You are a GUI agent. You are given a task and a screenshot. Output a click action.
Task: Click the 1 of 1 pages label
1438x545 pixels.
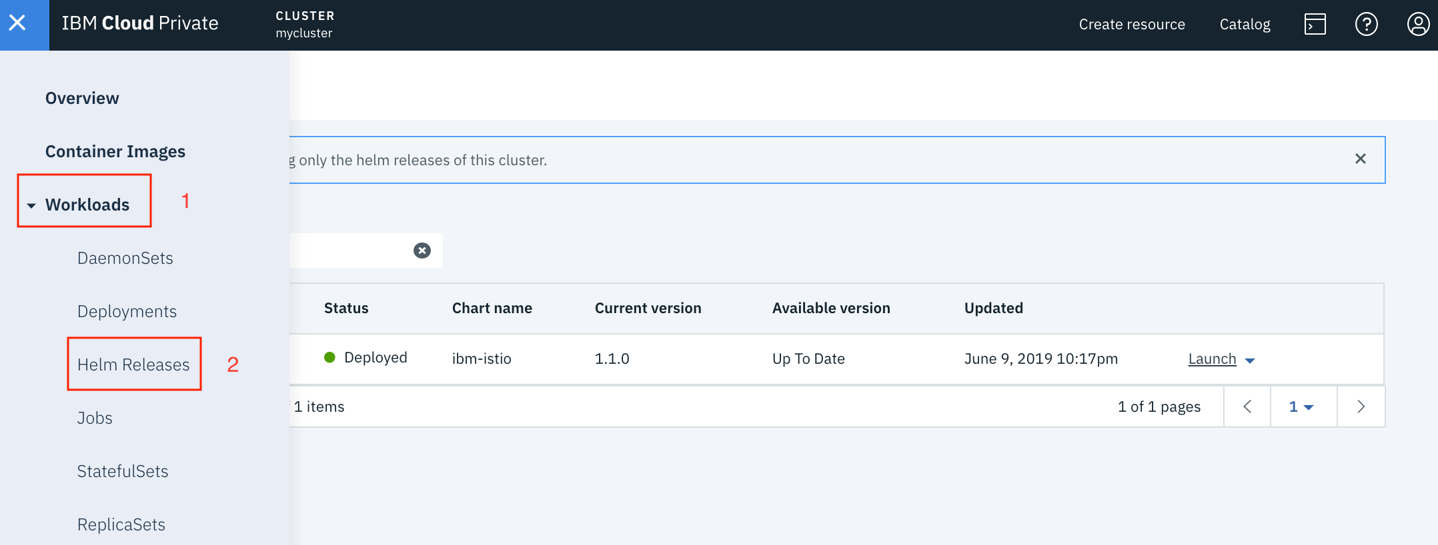tap(1159, 406)
